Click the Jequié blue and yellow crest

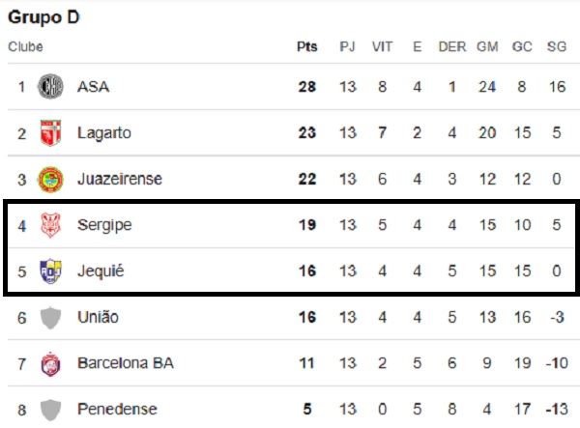pos(50,271)
